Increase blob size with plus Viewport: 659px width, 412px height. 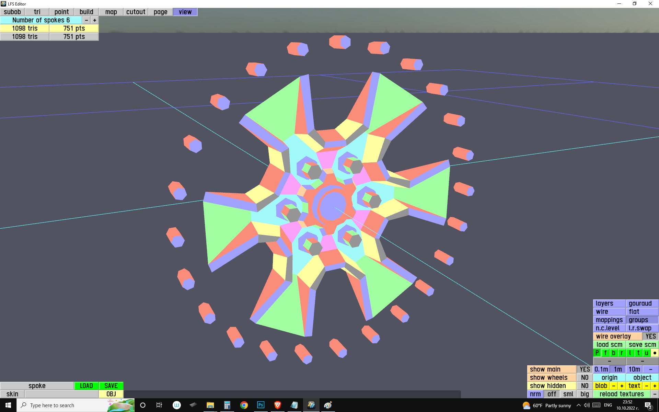[622, 386]
